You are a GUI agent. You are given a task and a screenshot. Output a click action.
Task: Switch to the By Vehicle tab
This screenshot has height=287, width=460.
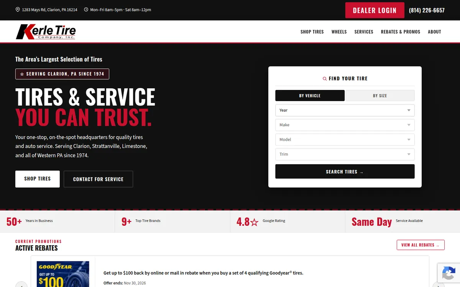pos(310,96)
